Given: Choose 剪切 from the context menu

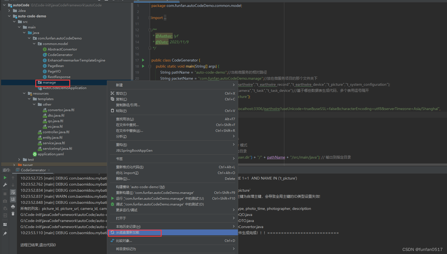Looking at the screenshot, I should click(x=172, y=93).
